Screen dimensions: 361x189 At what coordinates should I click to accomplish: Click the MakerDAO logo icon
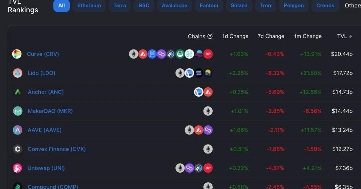18,111
